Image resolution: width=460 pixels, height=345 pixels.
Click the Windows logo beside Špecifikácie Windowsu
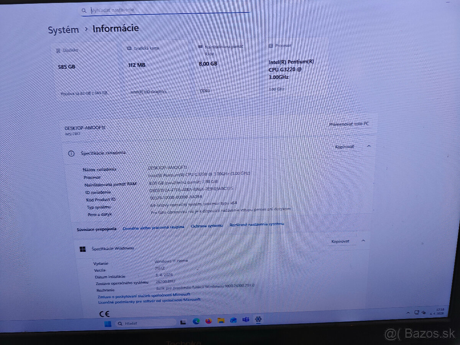tap(83, 248)
